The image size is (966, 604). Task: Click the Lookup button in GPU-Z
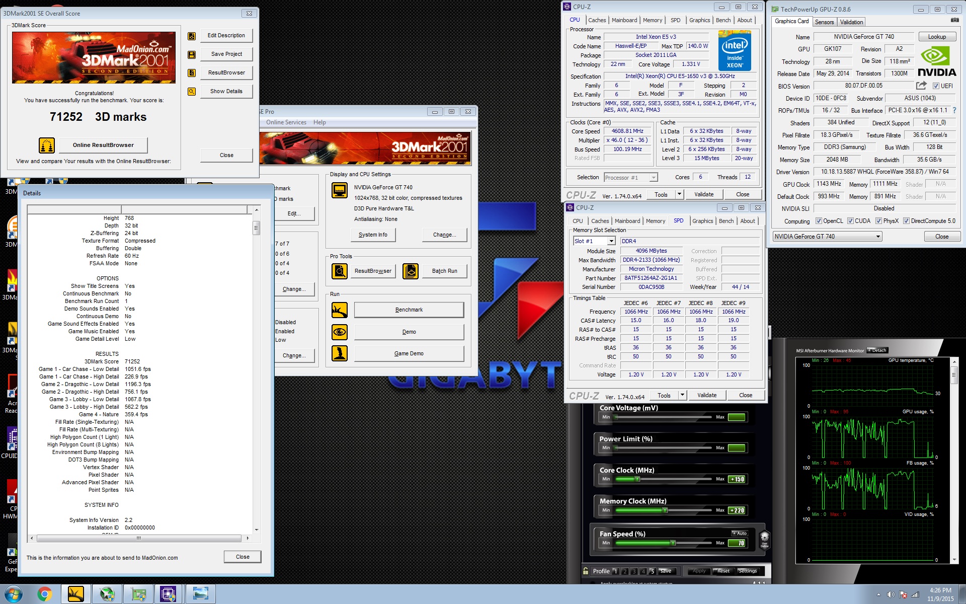click(937, 37)
